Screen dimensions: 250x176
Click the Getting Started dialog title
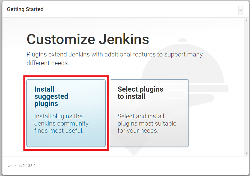point(25,9)
